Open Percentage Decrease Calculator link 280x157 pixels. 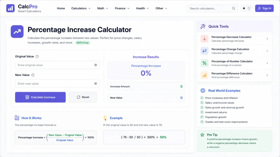click(234, 39)
